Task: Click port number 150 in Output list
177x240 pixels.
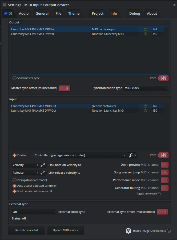Action: coord(155,34)
